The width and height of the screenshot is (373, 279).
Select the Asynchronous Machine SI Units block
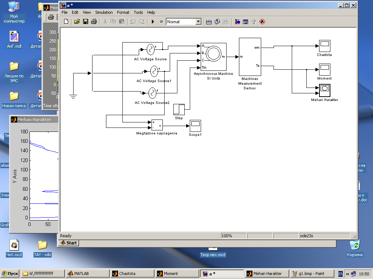tap(213, 56)
